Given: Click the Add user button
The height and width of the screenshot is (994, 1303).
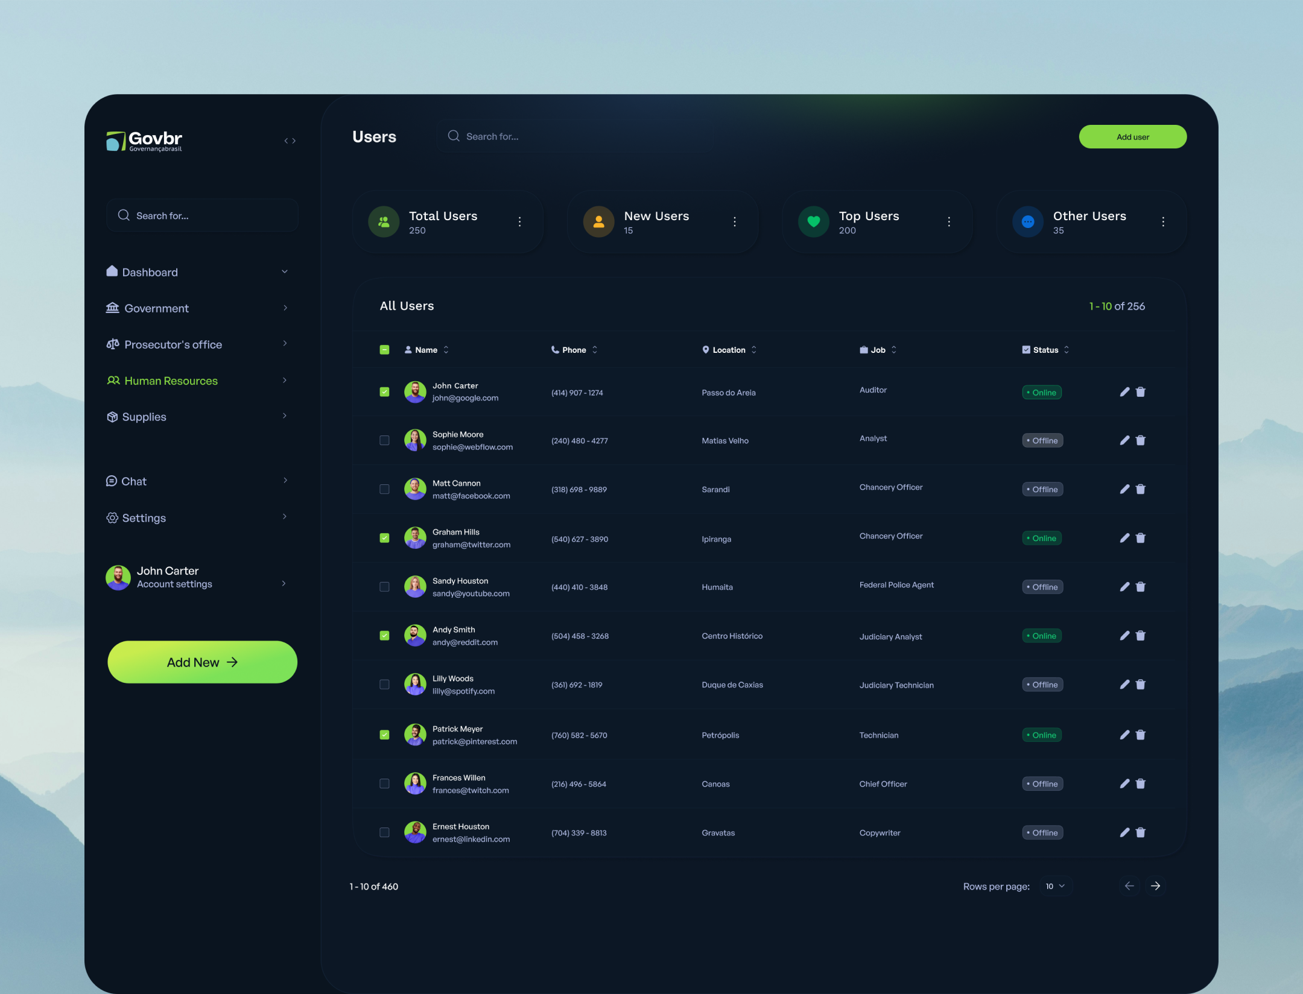Looking at the screenshot, I should (1132, 137).
